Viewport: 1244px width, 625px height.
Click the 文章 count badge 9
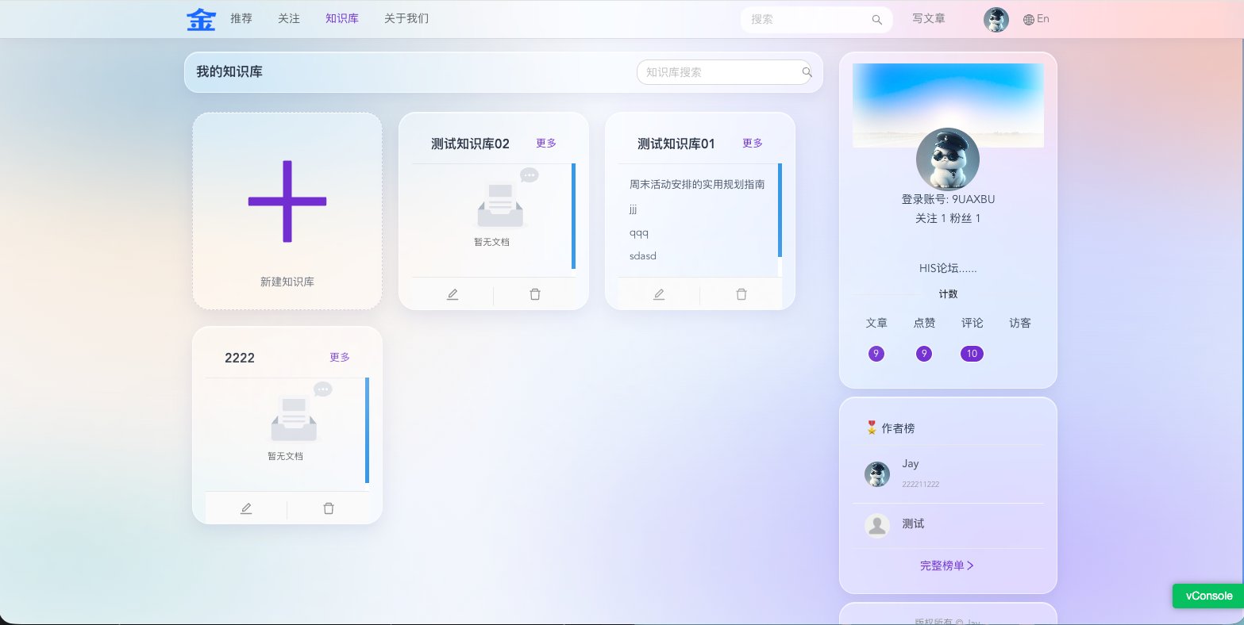[x=876, y=354]
